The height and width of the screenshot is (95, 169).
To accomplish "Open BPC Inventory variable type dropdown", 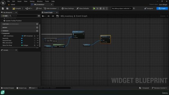I will pos(27,36).
